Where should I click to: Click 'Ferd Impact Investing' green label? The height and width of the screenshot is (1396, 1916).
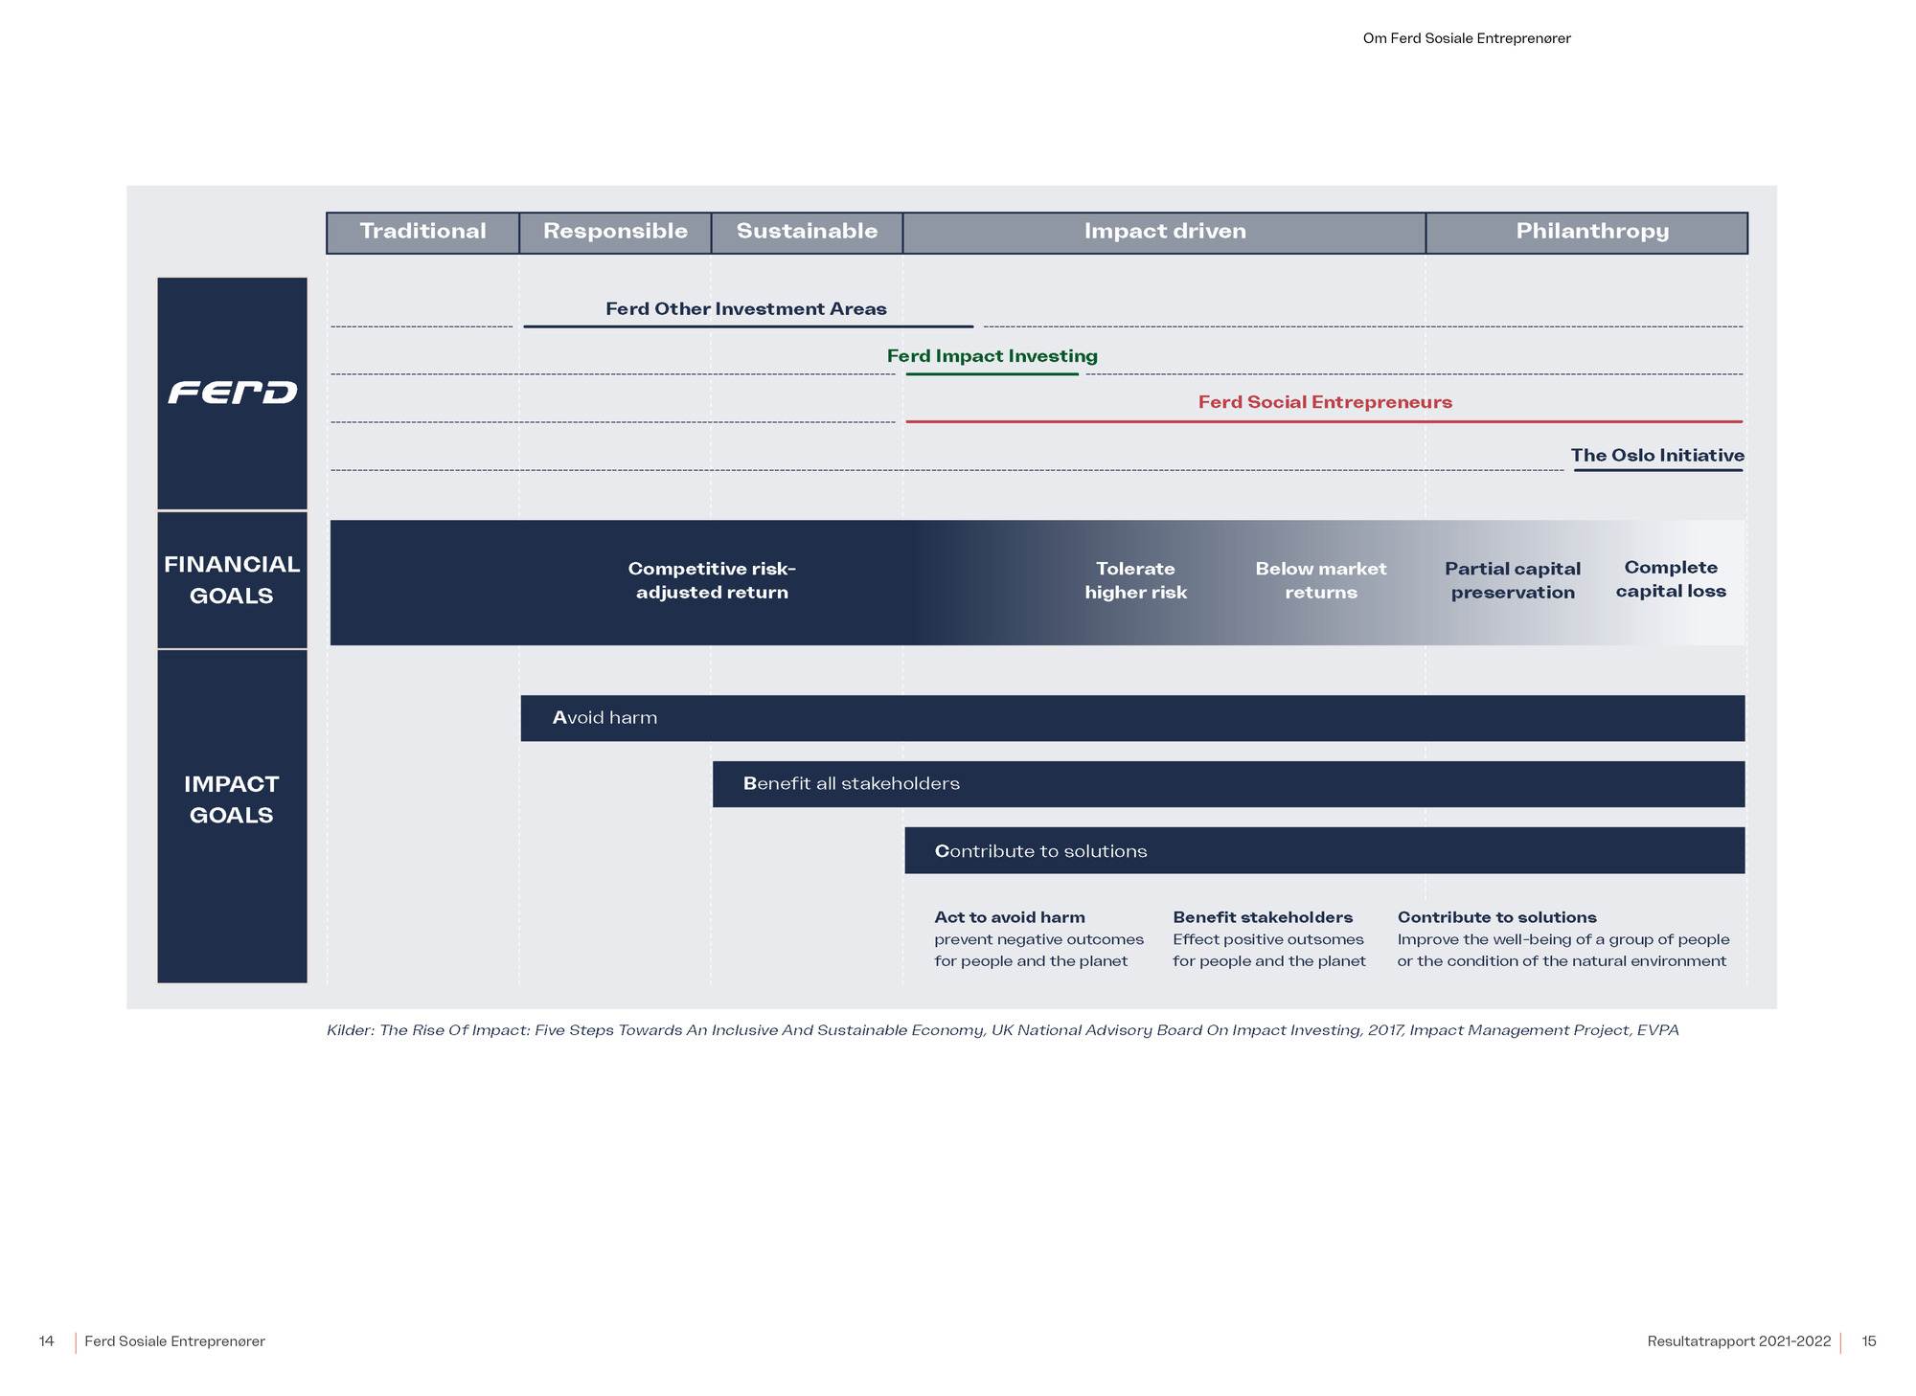[992, 356]
